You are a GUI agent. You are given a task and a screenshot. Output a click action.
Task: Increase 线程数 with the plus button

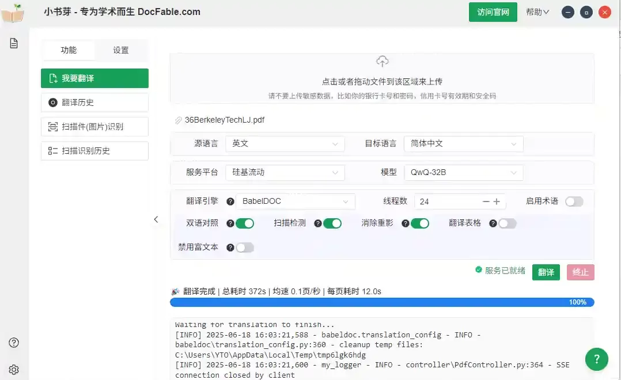(497, 202)
